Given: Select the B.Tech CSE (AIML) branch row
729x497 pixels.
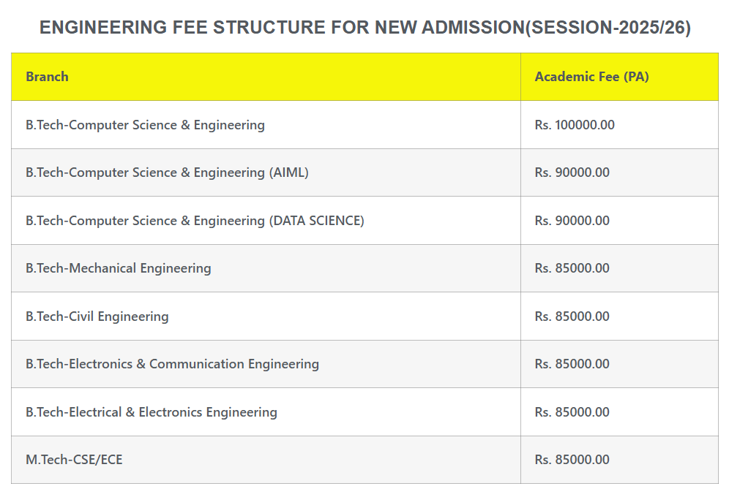Looking at the screenshot, I should [167, 172].
